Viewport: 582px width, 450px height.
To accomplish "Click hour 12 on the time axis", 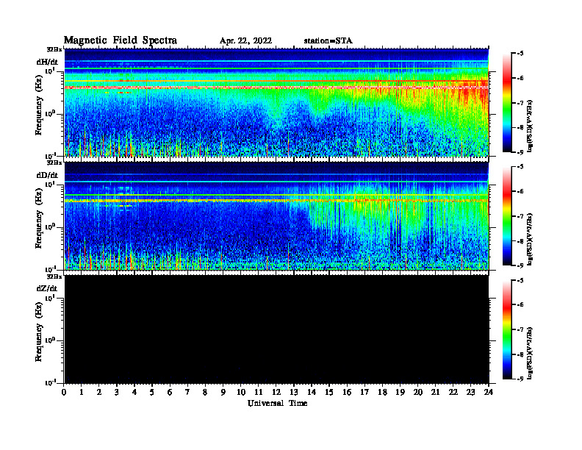I will (276, 392).
